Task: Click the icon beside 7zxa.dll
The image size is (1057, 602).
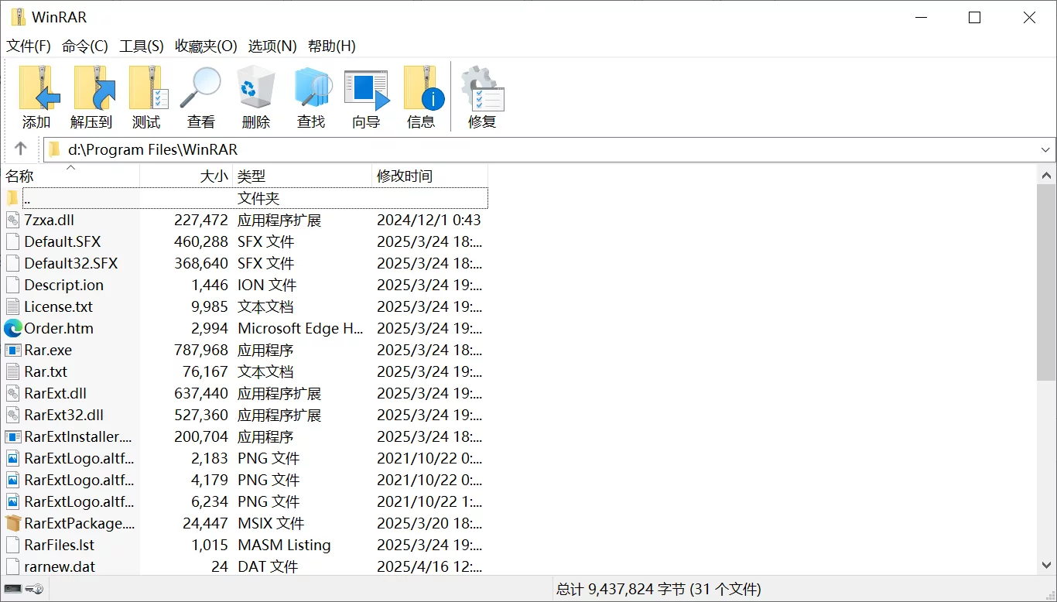Action: tap(12, 220)
